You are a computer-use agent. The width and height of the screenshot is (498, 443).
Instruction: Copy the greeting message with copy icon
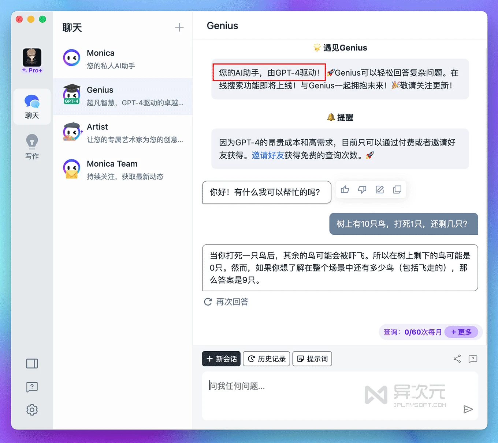tap(397, 189)
